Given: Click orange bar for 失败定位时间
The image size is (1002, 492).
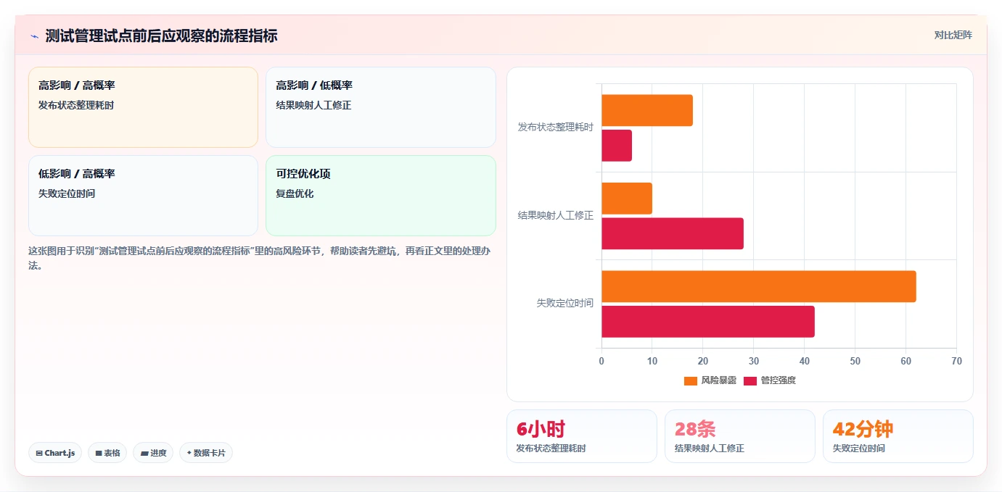Looking at the screenshot, I should pos(759,286).
